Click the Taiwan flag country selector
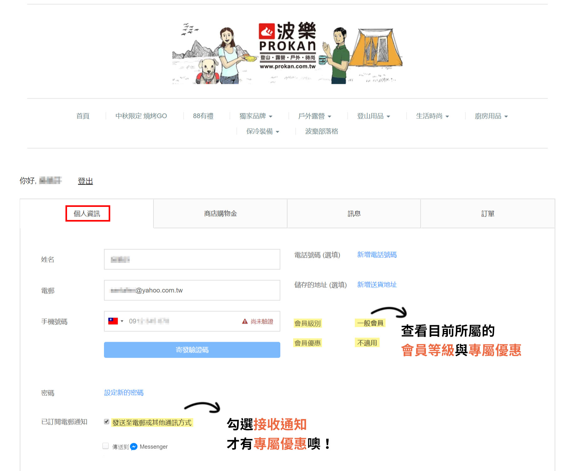The image size is (565, 471). pos(115,321)
